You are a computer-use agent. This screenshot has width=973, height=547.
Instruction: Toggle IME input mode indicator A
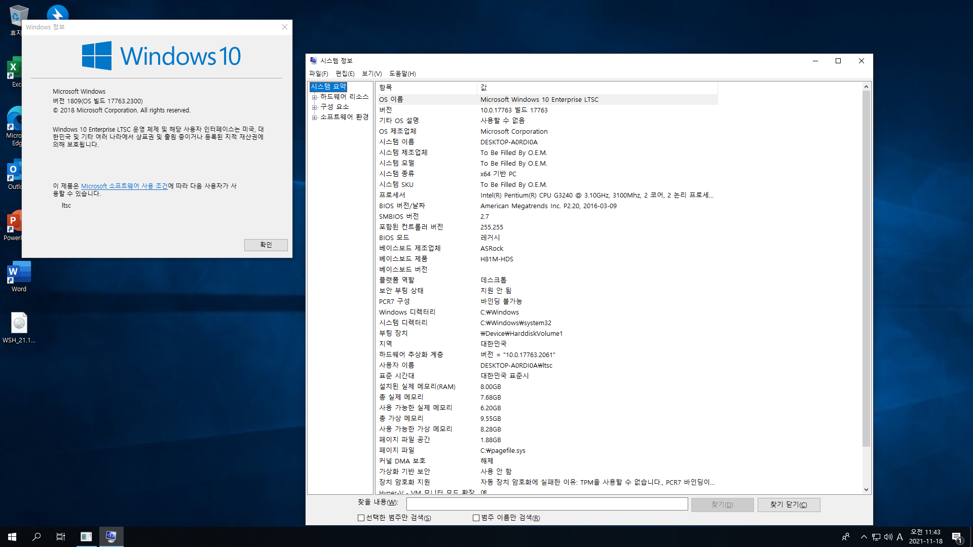point(900,537)
